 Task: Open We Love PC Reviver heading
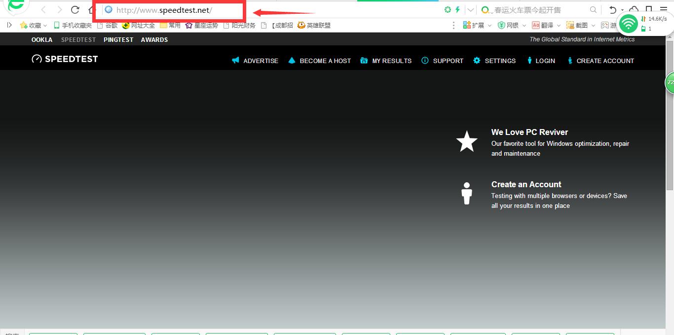pyautogui.click(x=529, y=132)
